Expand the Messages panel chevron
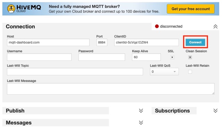The width and height of the screenshot is (222, 139). (x=141, y=122)
